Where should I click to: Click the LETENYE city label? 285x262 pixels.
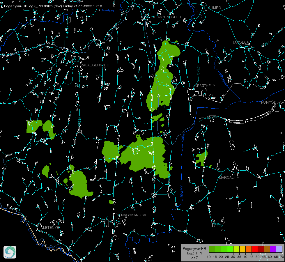(x=51, y=228)
